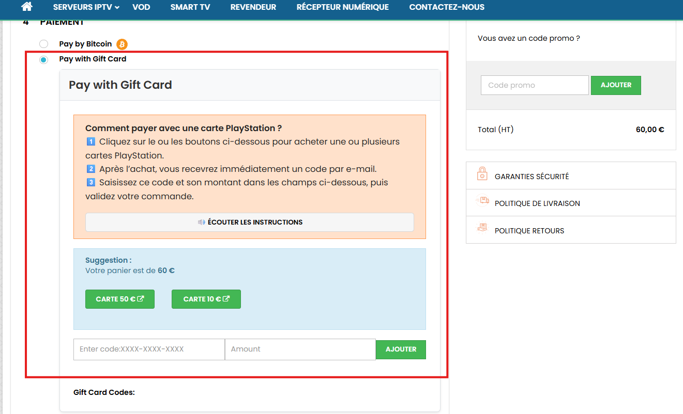683x414 pixels.
Task: Focus the Code promo input field
Action: click(x=534, y=85)
